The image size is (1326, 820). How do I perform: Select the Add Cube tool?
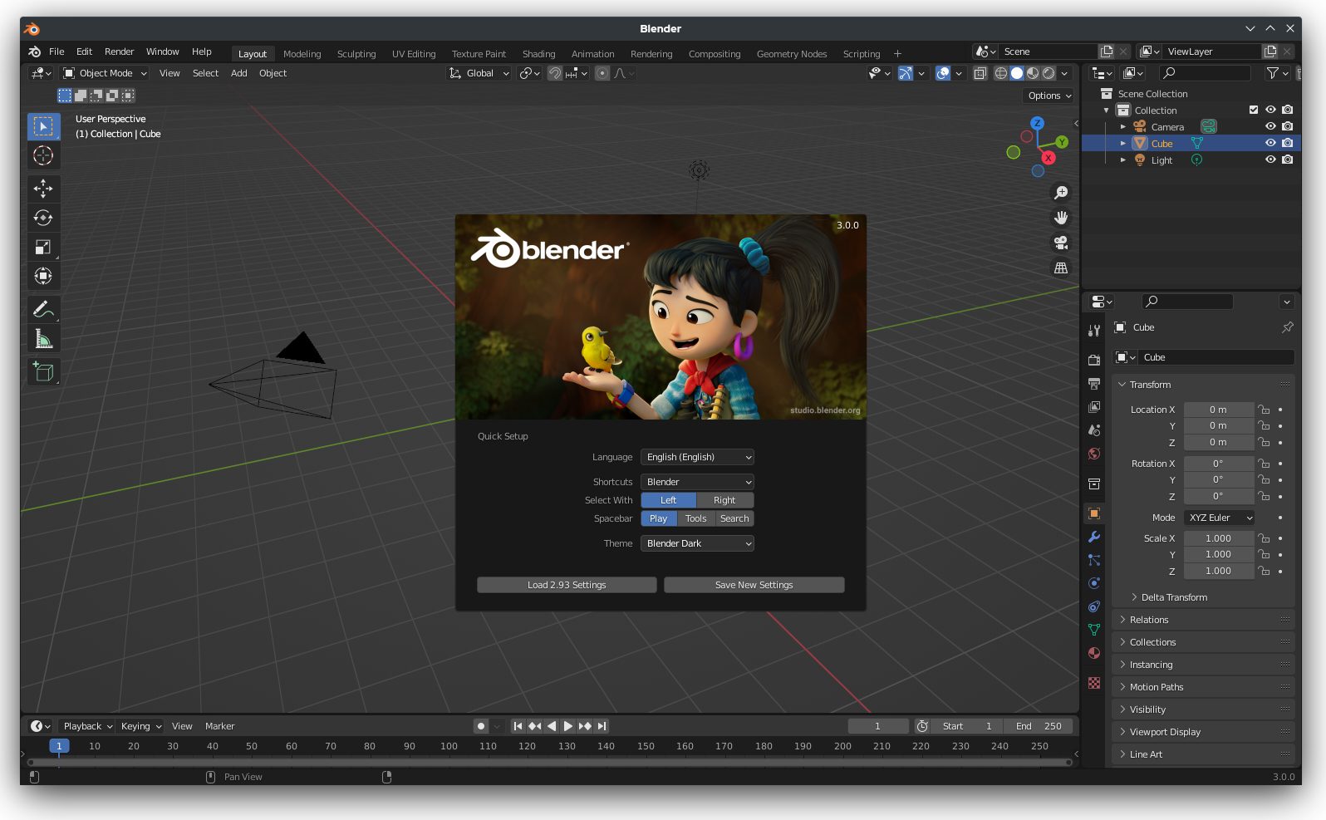pos(43,371)
